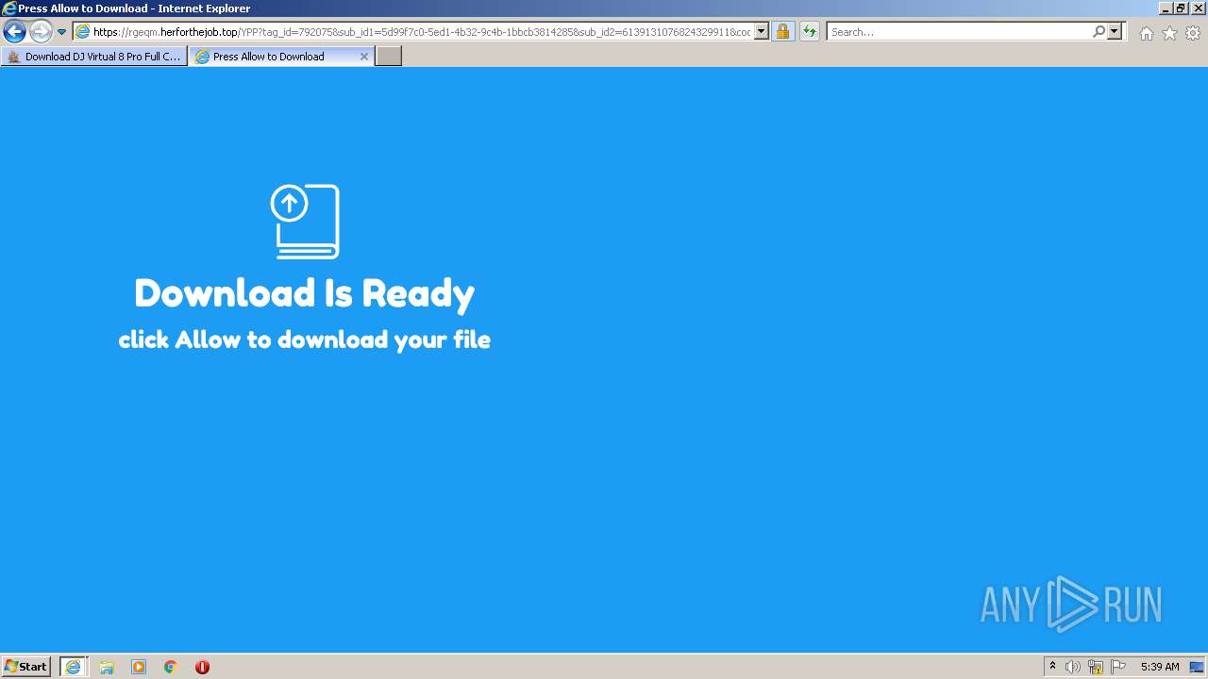Viewport: 1208px width, 679px height.
Task: Open the clock showing 5:39 AM
Action: click(x=1160, y=667)
